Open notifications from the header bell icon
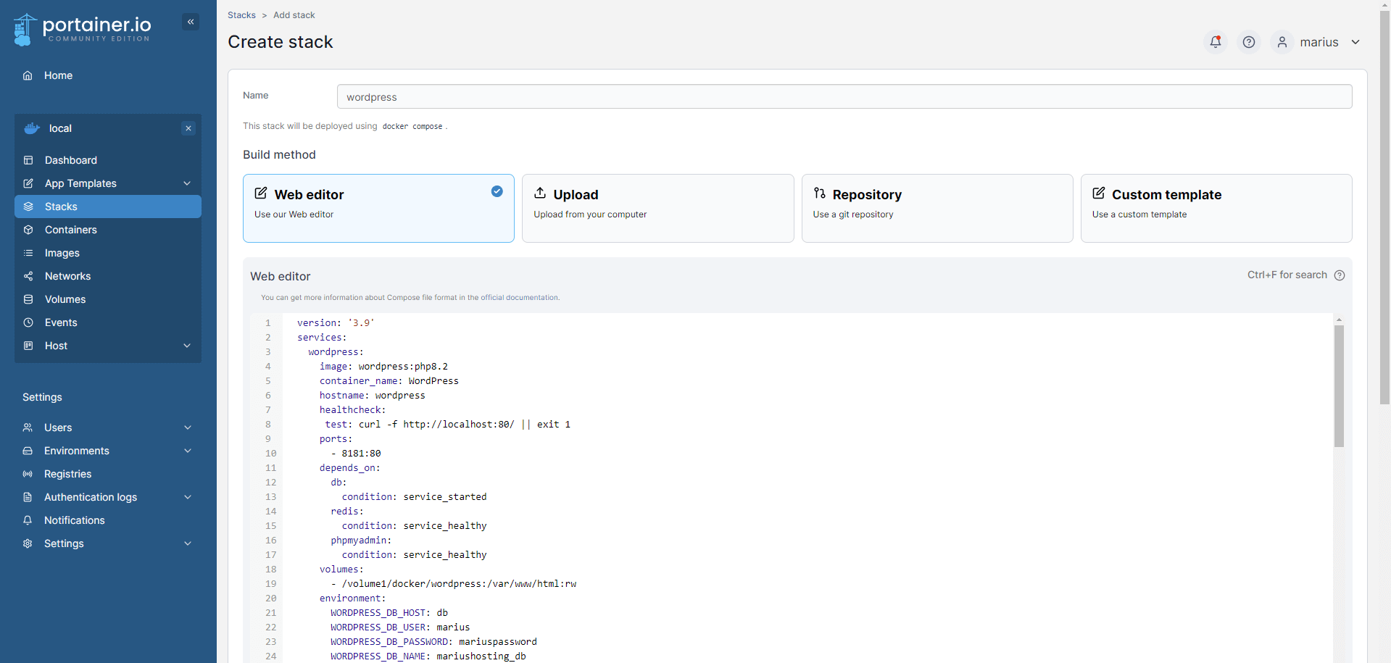 1216,42
